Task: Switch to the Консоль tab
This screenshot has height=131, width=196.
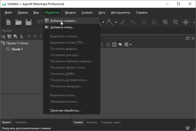Action: tap(92, 122)
